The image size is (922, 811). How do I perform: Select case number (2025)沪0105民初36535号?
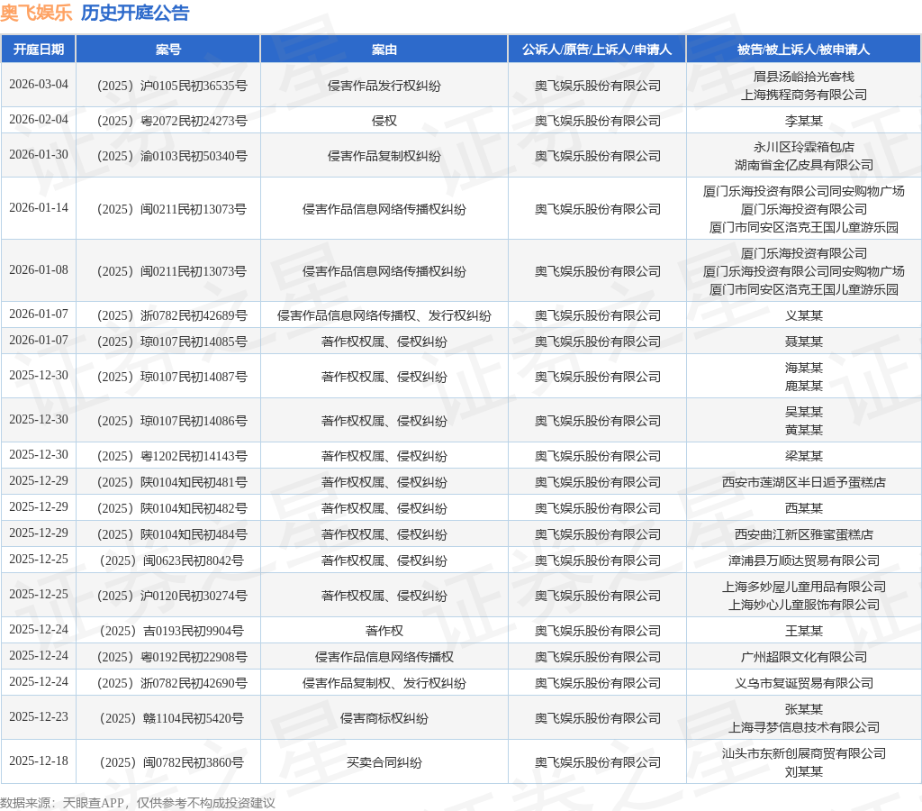pos(172,86)
